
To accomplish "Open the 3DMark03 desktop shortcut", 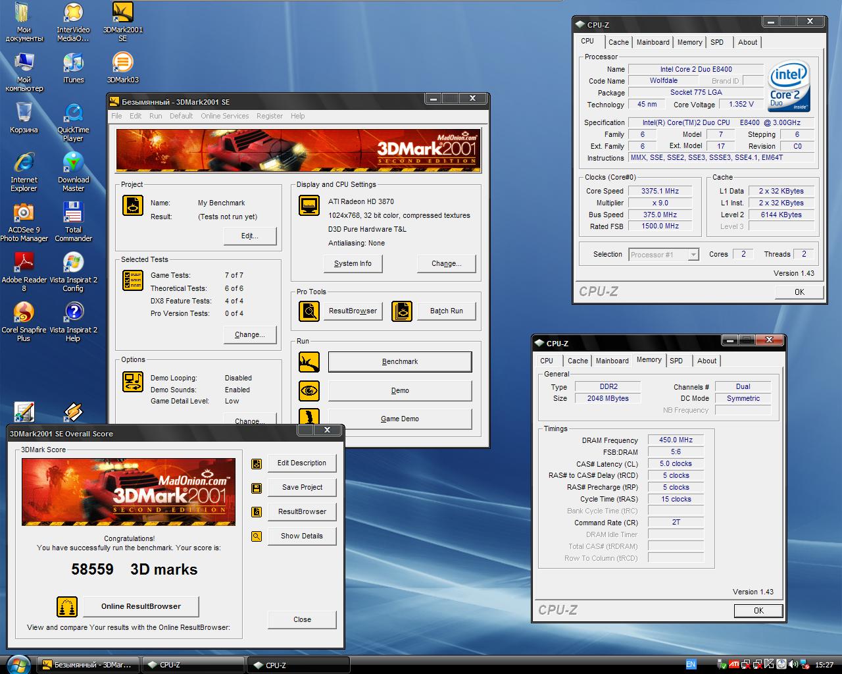I will coord(122,68).
